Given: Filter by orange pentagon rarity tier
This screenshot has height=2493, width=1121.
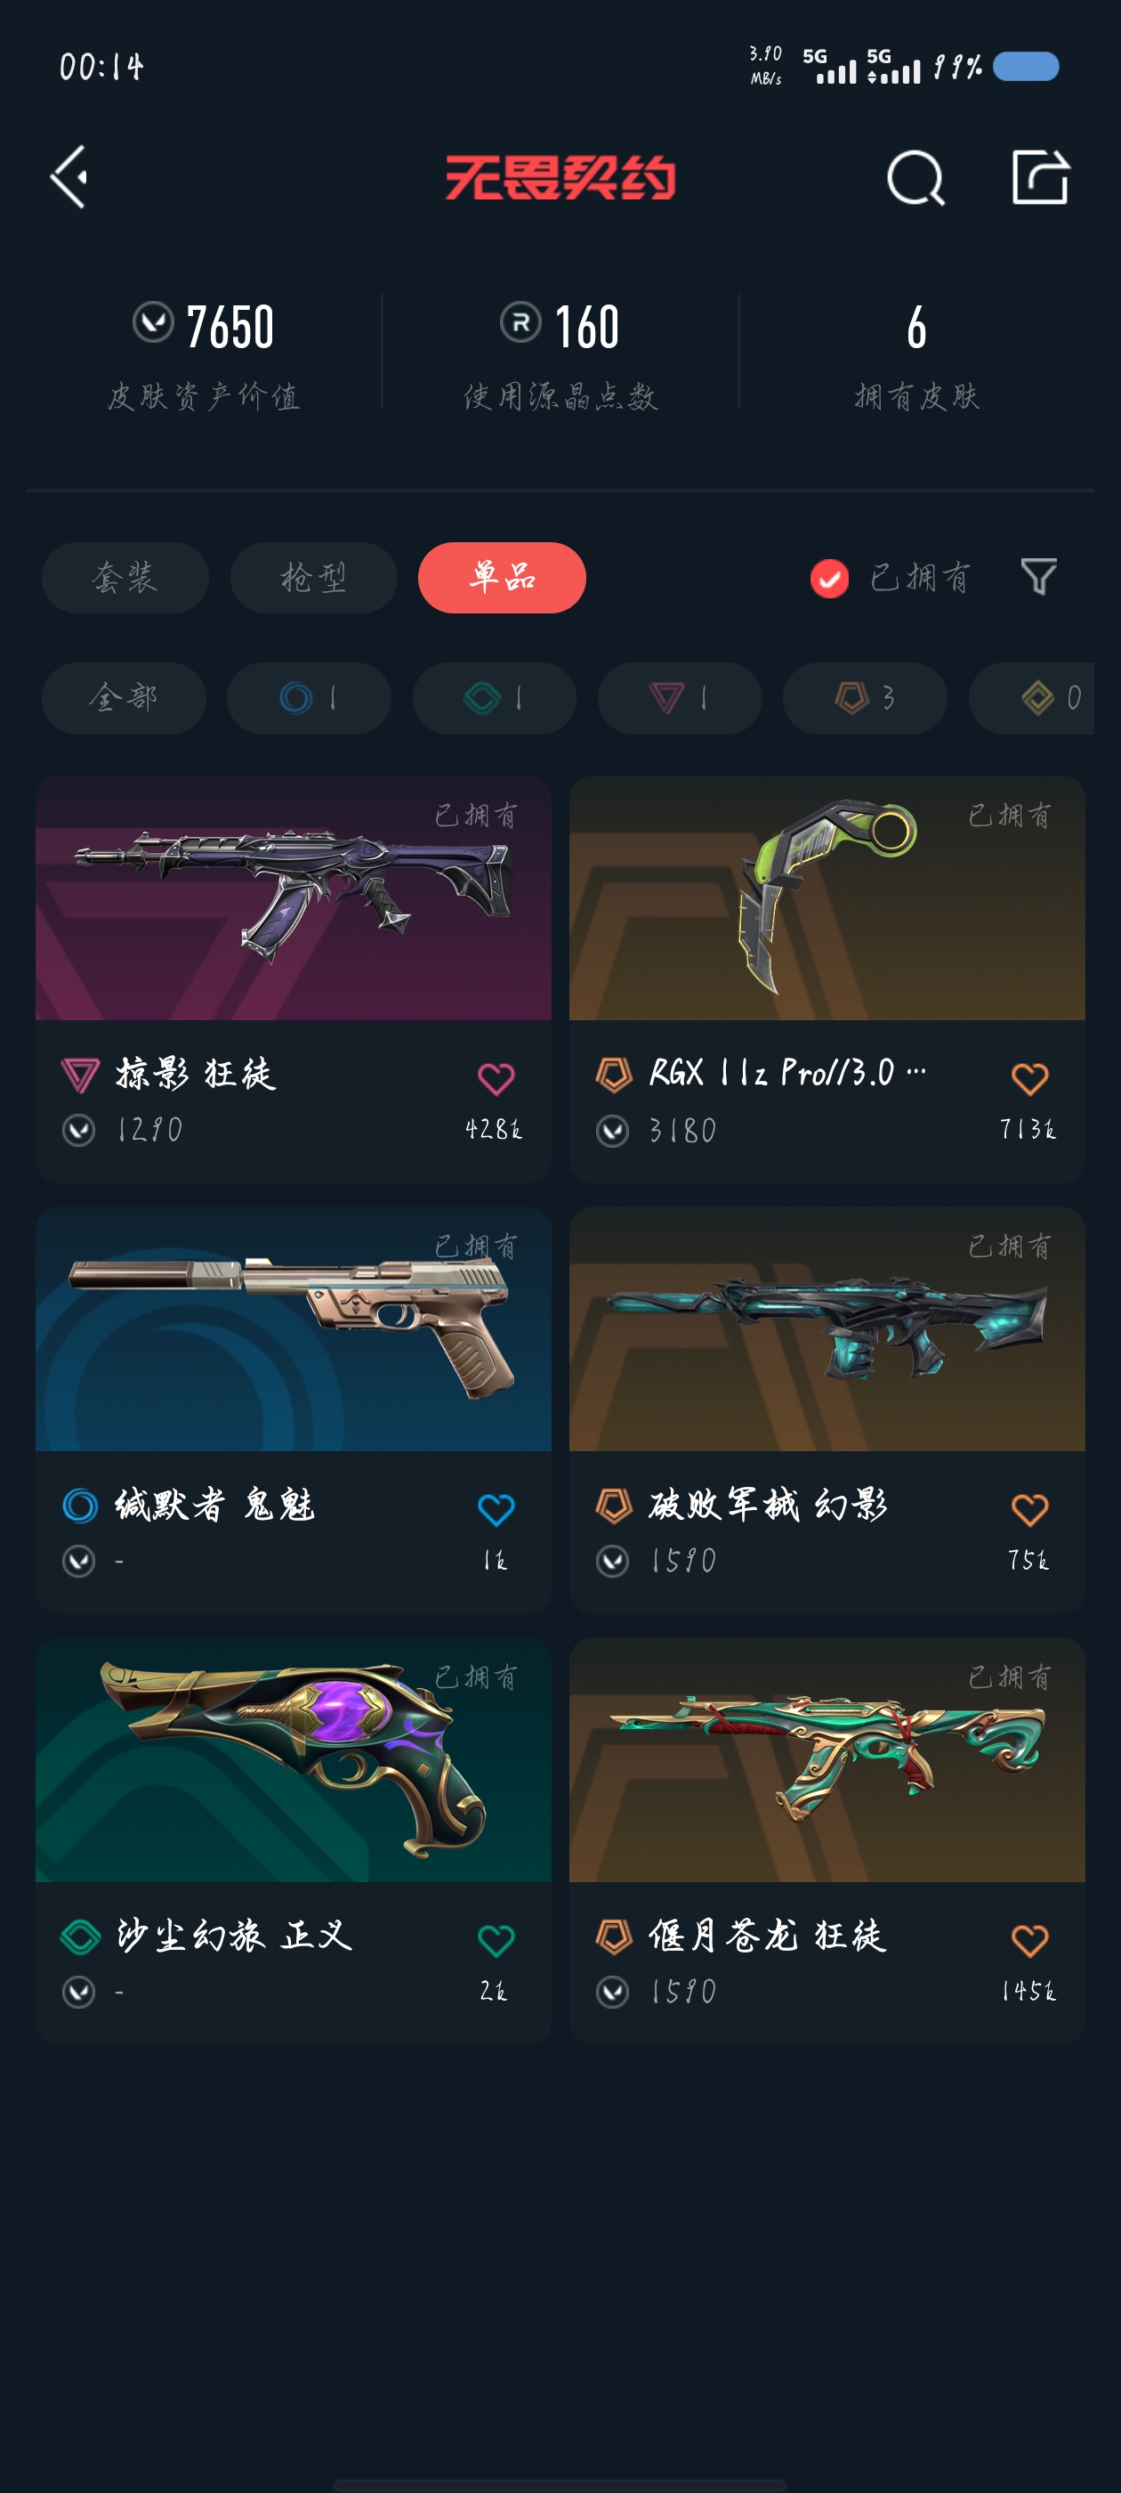Looking at the screenshot, I should [x=865, y=698].
